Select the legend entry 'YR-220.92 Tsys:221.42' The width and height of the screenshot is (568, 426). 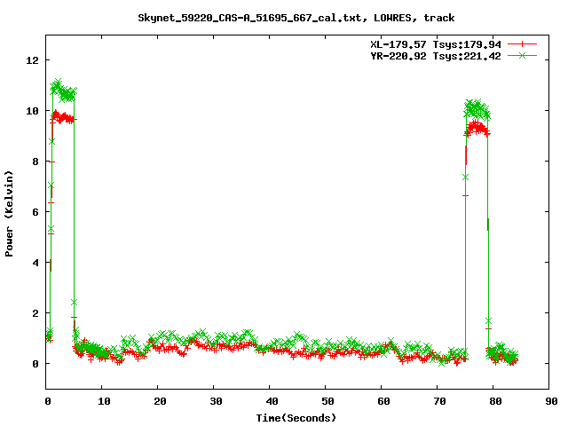pyautogui.click(x=436, y=56)
